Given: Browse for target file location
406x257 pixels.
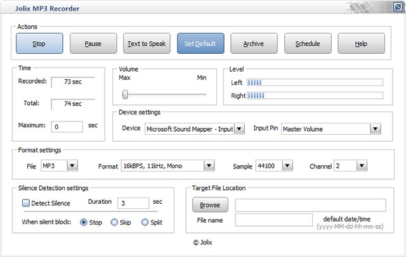Looking at the screenshot, I should (x=210, y=205).
